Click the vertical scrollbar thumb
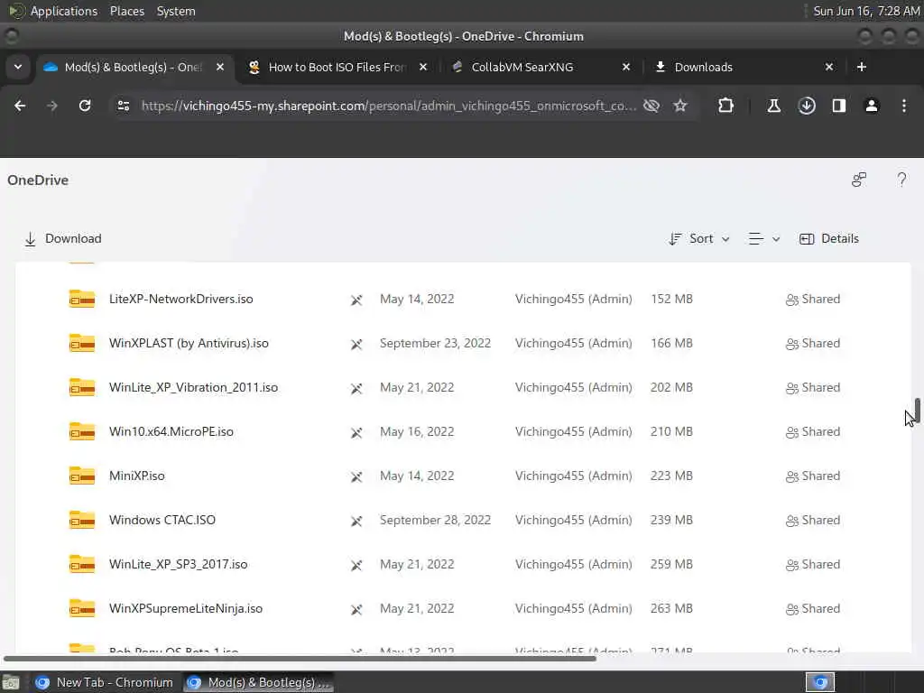This screenshot has width=924, height=693. (917, 411)
